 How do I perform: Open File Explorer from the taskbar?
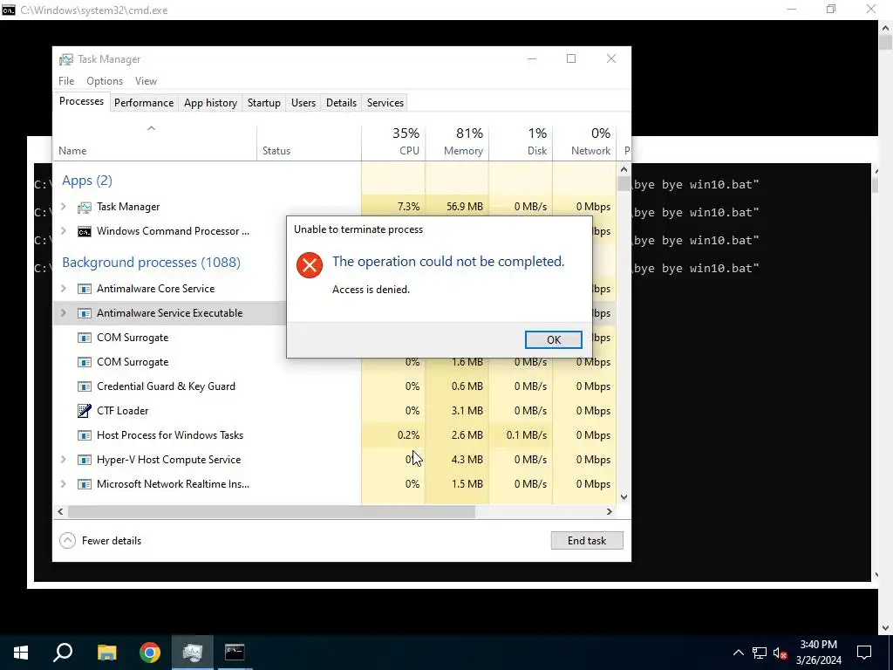[106, 653]
